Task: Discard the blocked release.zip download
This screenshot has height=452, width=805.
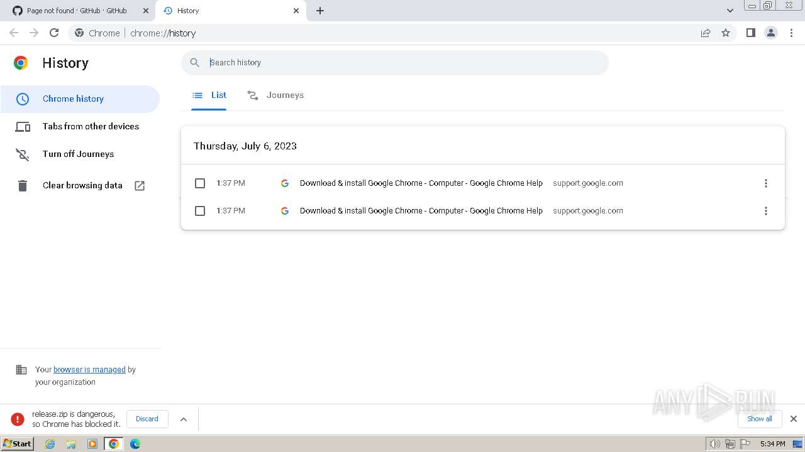Action: (147, 419)
